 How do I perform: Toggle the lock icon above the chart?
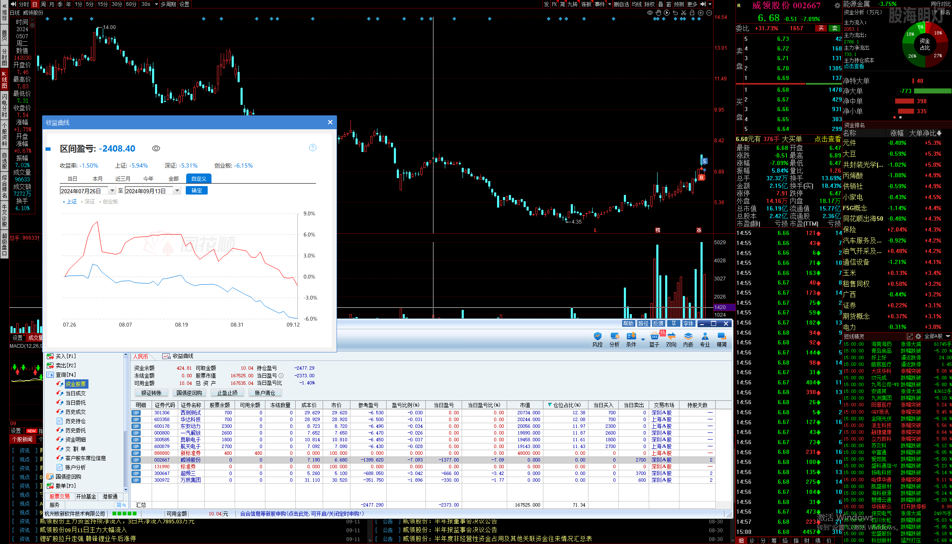pyautogui.click(x=692, y=13)
